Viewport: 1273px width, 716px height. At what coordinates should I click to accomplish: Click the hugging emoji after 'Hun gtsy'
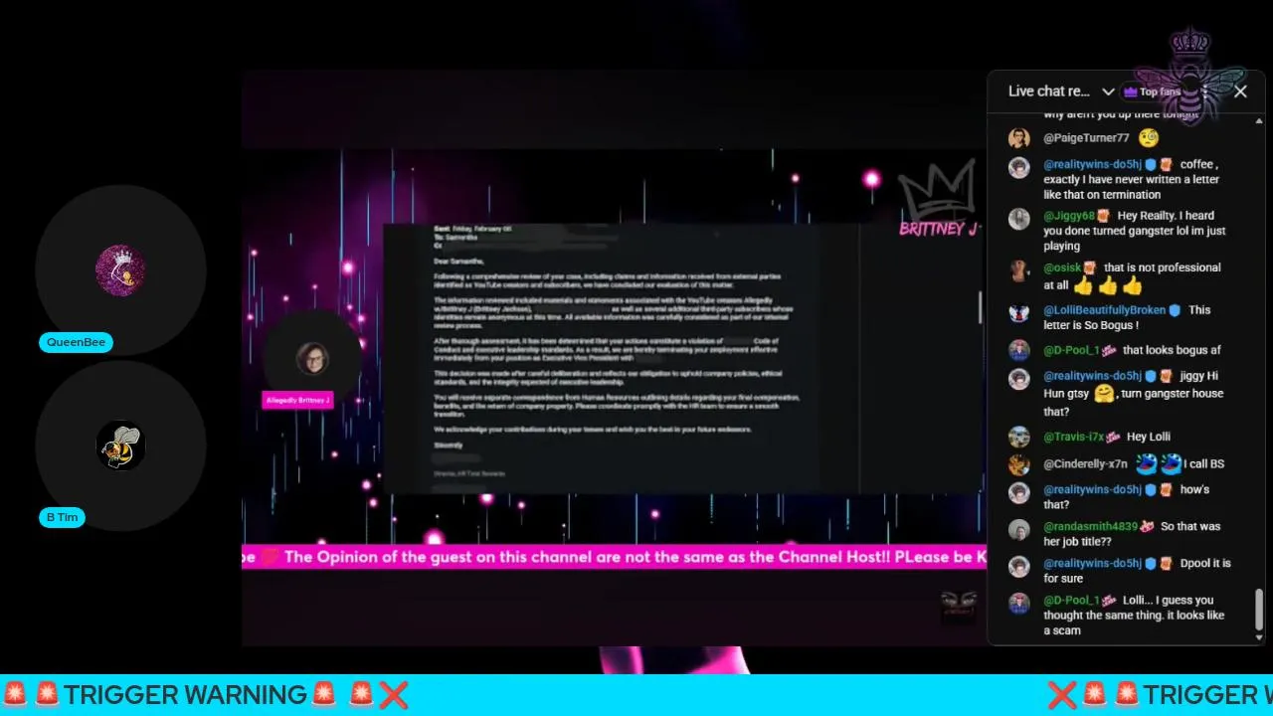tap(1103, 394)
